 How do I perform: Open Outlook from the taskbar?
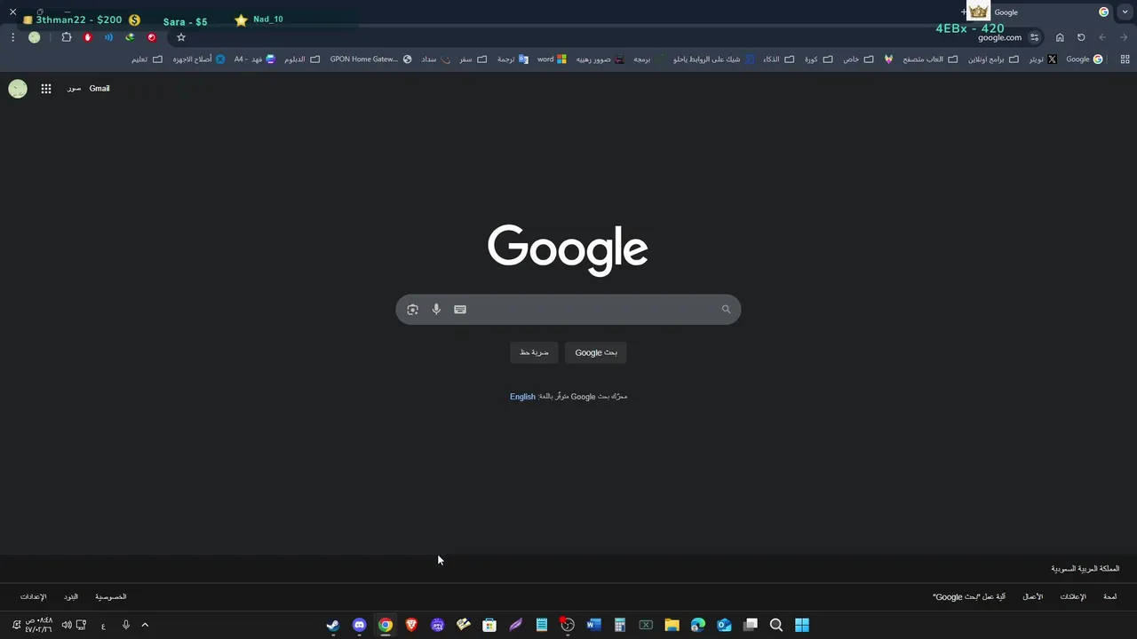click(724, 625)
